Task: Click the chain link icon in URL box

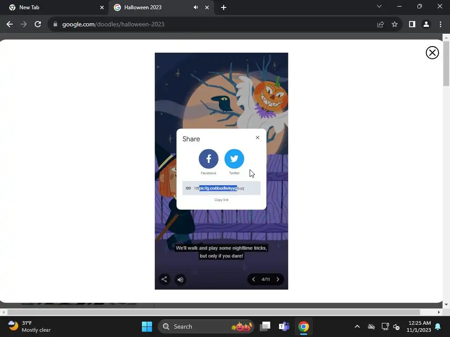Action: click(x=188, y=188)
